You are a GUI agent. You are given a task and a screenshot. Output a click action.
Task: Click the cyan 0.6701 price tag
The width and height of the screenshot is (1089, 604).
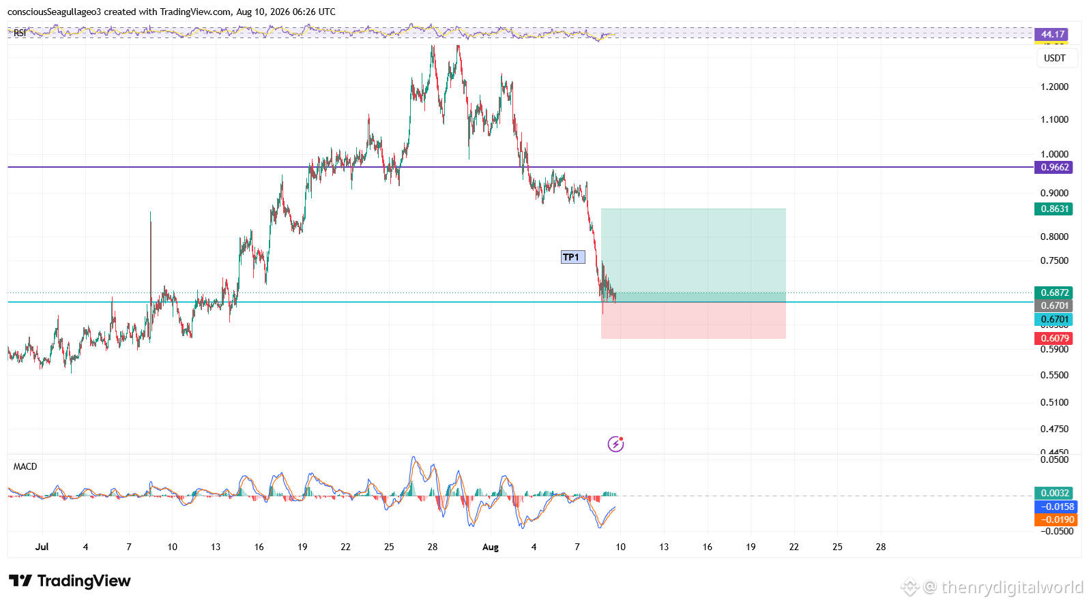pyautogui.click(x=1054, y=319)
